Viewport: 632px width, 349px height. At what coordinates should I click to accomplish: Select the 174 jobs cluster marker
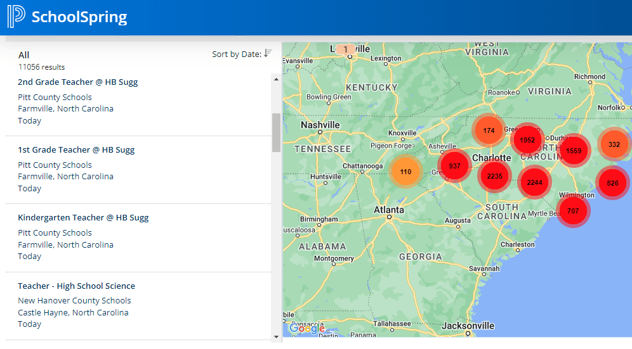click(489, 130)
